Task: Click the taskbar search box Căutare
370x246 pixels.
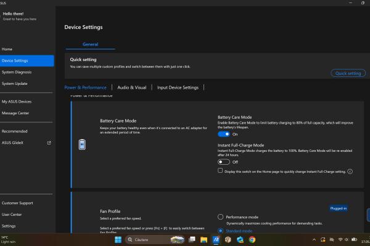Action: click(155, 240)
